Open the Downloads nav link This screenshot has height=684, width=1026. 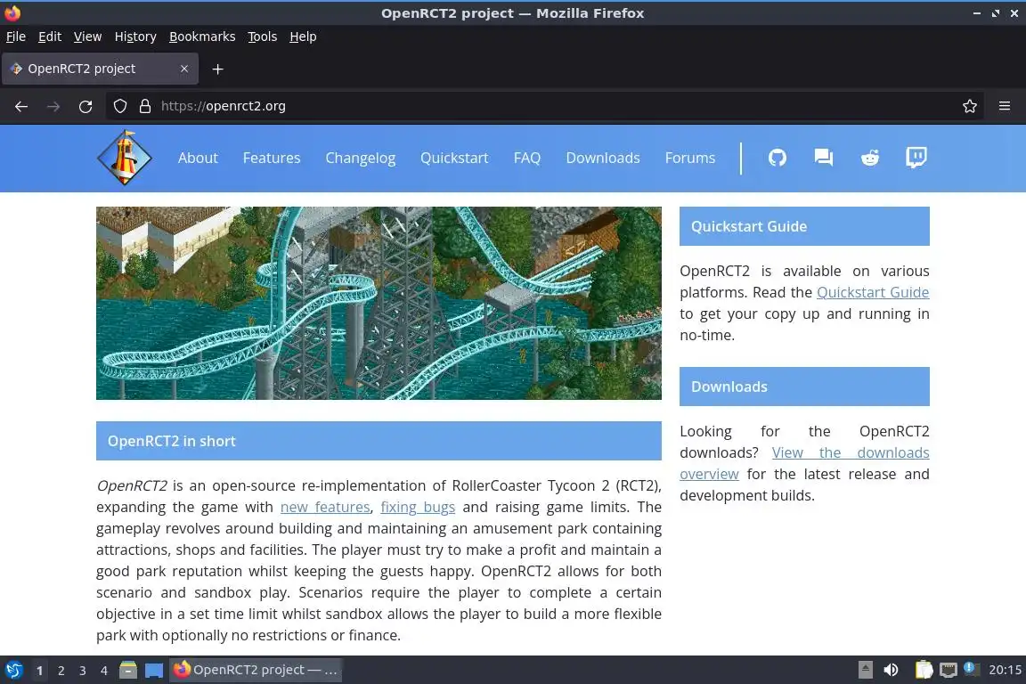(603, 158)
